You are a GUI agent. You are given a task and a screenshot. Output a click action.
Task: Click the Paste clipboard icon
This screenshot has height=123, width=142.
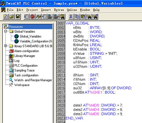83,17
